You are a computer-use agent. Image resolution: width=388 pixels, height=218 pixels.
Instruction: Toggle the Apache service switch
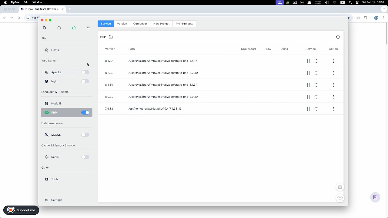85,72
